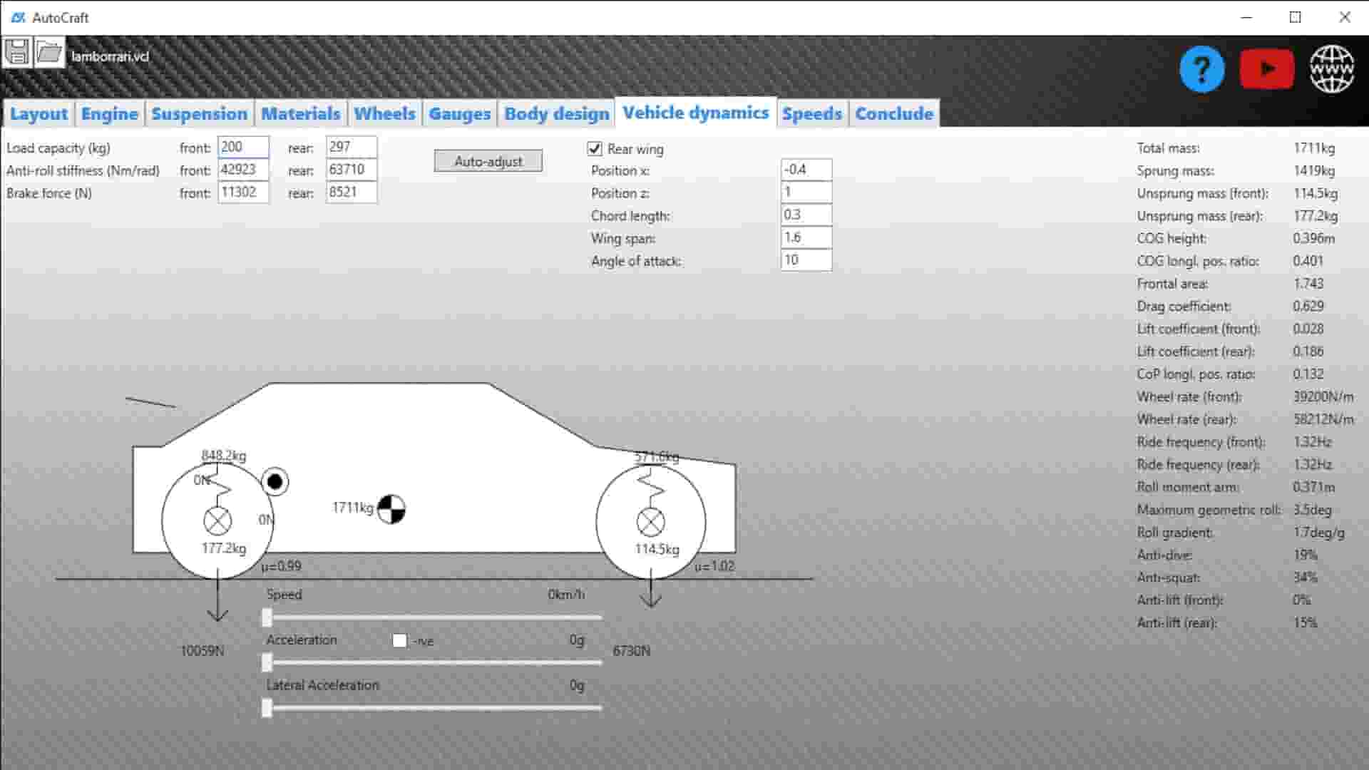Toggle the -ve acceleration checkbox
Screen dimensions: 1369x770
(399, 640)
